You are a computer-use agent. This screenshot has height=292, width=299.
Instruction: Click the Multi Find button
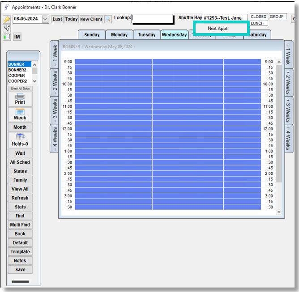pyautogui.click(x=20, y=225)
